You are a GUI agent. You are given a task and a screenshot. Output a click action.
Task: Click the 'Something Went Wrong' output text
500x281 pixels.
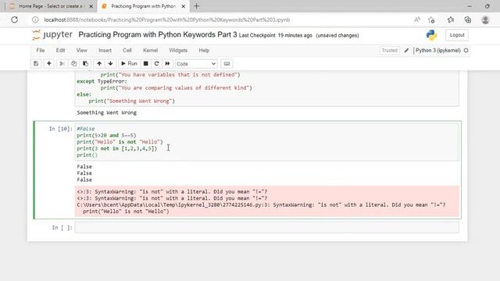pyautogui.click(x=106, y=112)
